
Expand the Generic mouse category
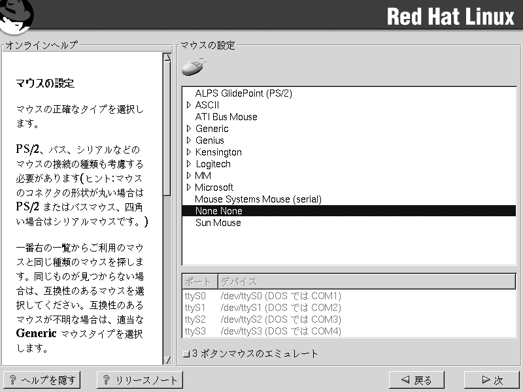pyautogui.click(x=188, y=129)
